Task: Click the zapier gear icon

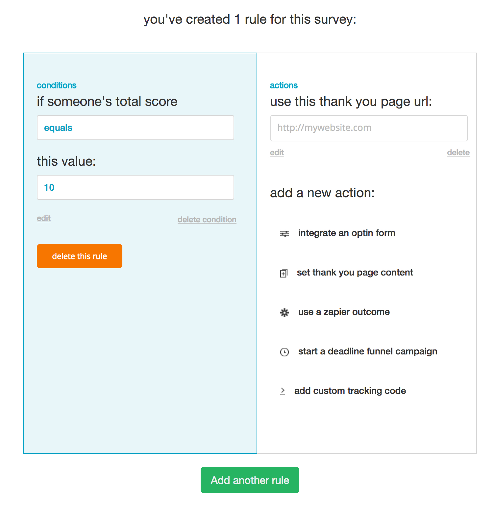Action: pos(285,313)
